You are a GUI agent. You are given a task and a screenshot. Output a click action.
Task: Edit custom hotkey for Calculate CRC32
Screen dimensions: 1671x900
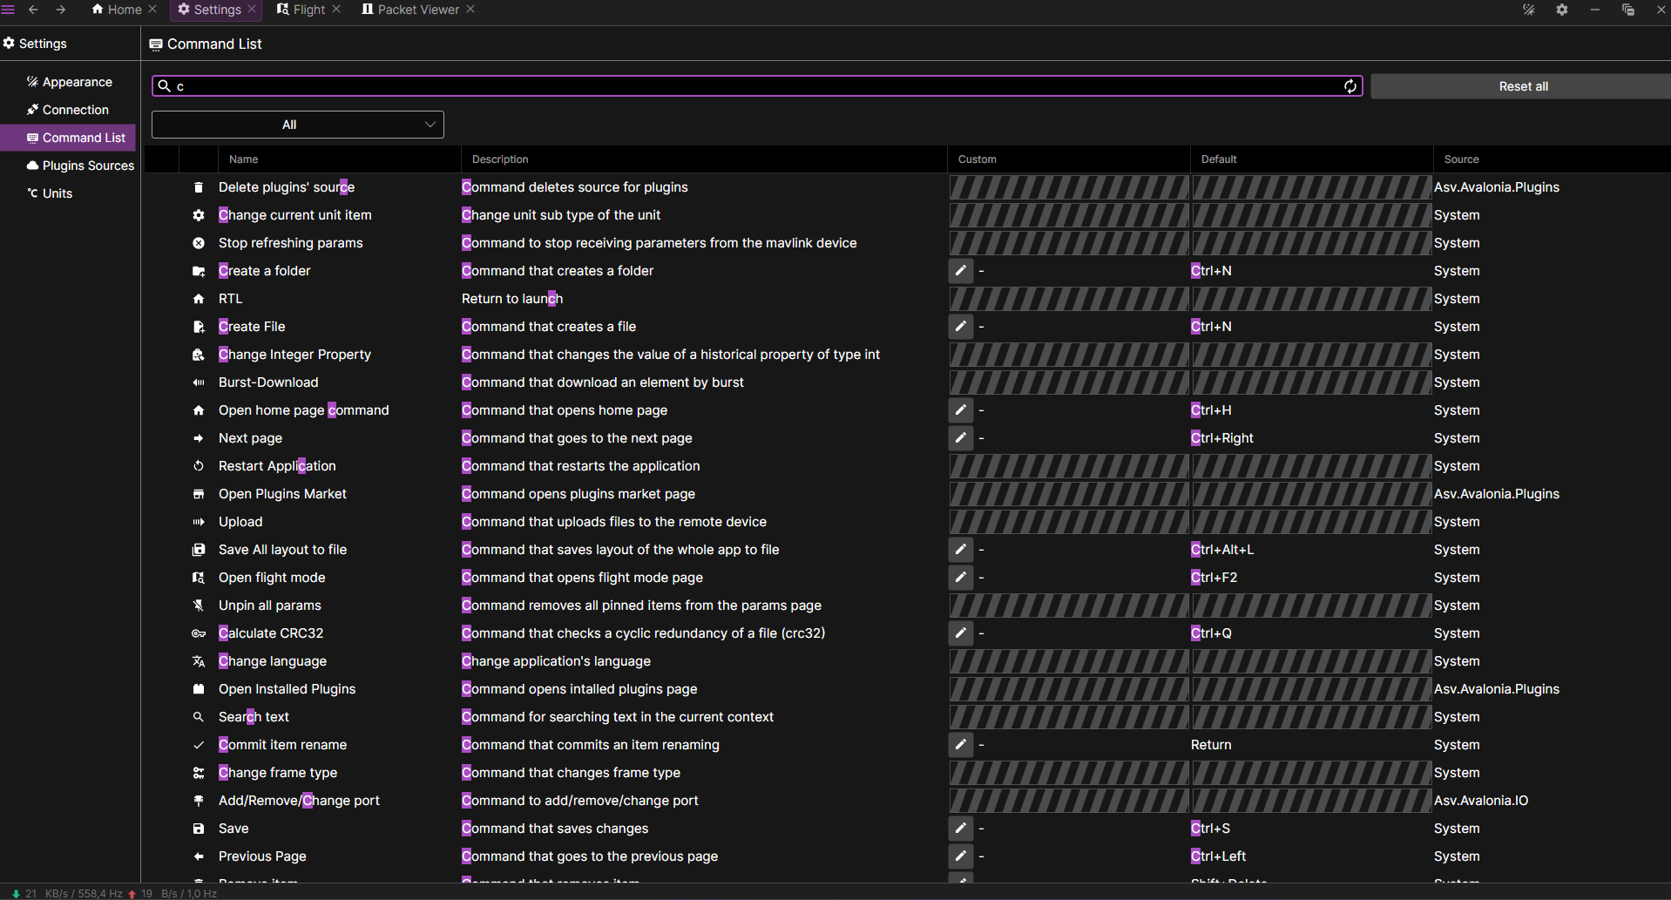pos(960,633)
